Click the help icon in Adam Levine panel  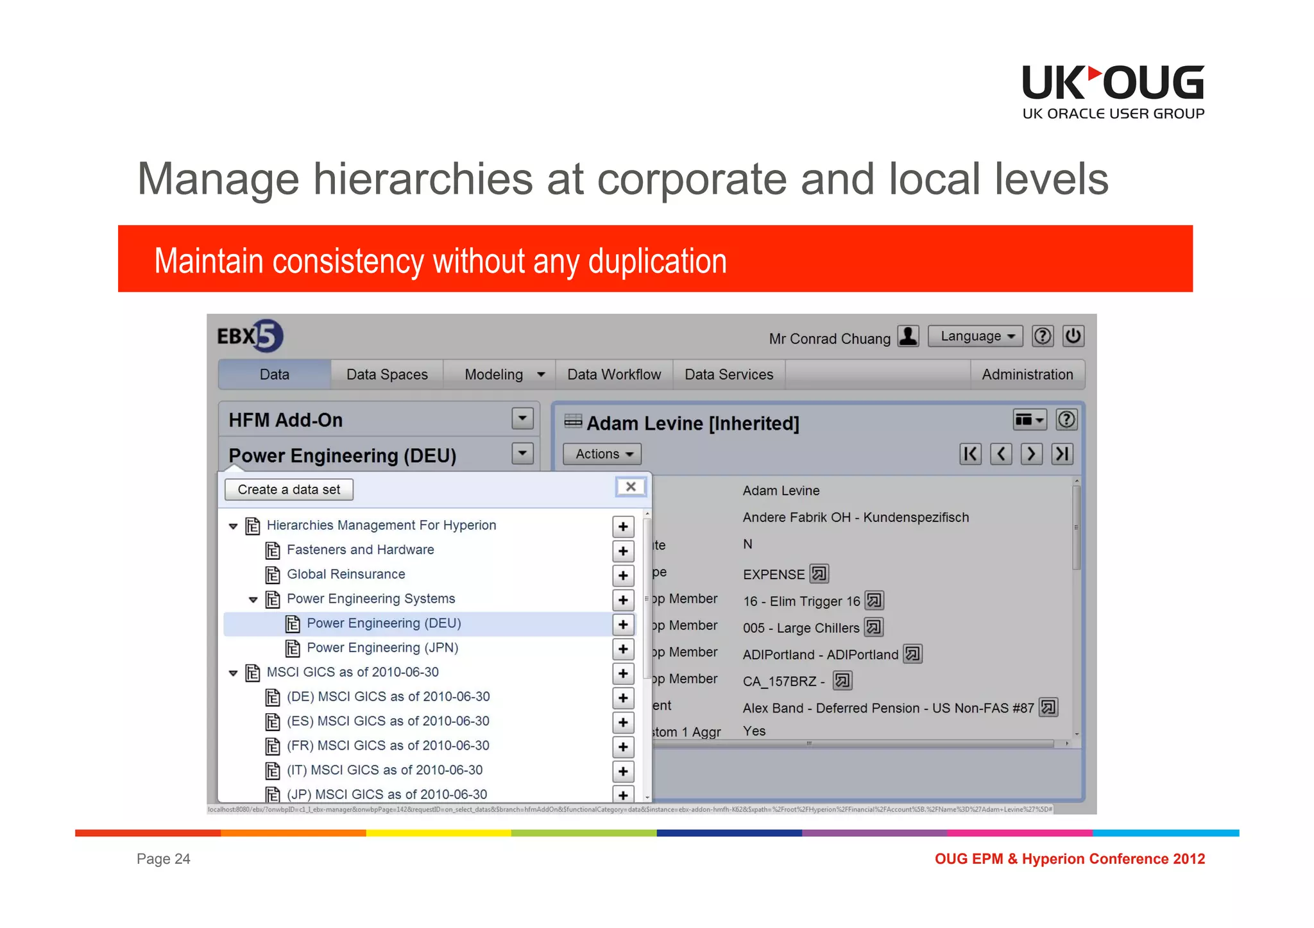(x=1066, y=420)
